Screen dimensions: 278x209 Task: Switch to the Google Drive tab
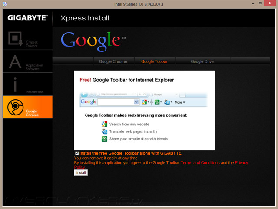click(202, 61)
